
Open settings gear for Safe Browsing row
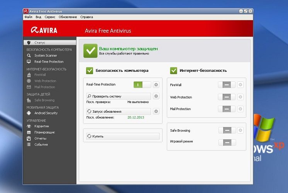(x=240, y=130)
